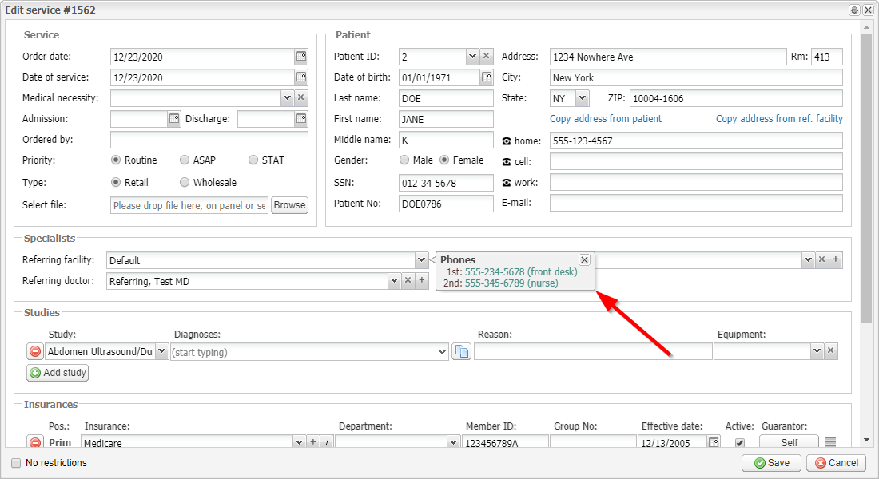Select STAT priority
The image size is (879, 479).
pos(253,160)
